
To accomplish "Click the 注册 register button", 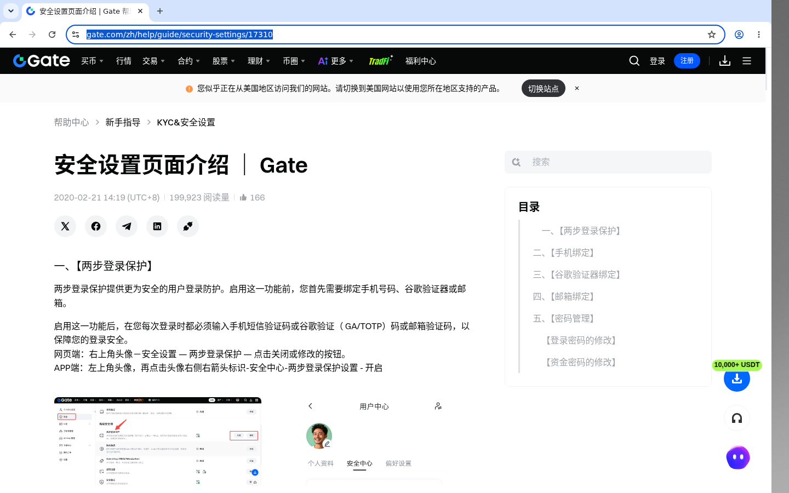I will click(687, 61).
